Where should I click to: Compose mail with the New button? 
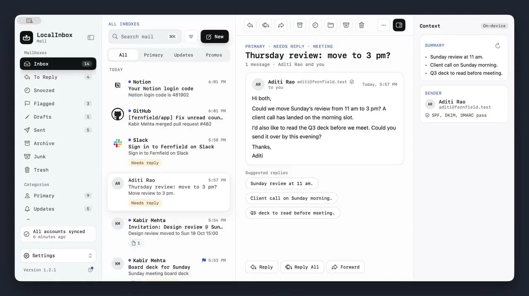click(214, 36)
